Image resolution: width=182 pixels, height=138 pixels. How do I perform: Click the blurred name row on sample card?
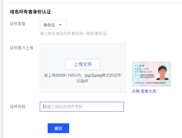click(x=140, y=66)
